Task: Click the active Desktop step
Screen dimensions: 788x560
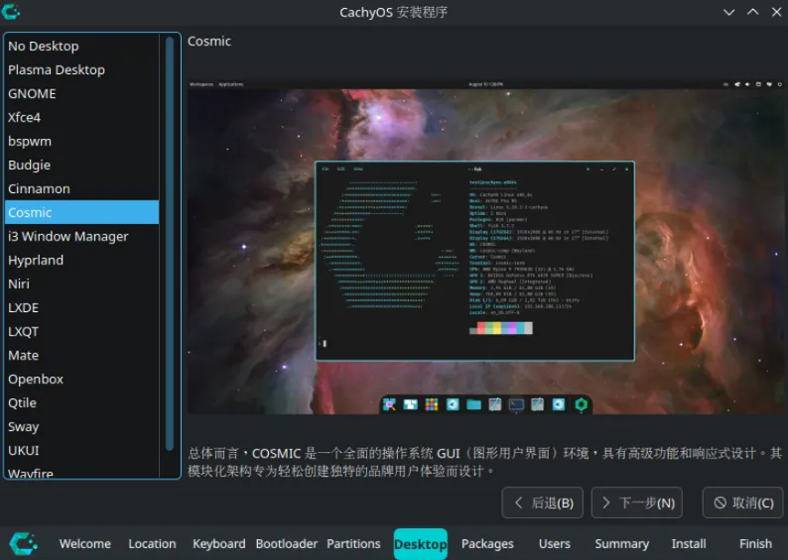Action: tap(421, 544)
